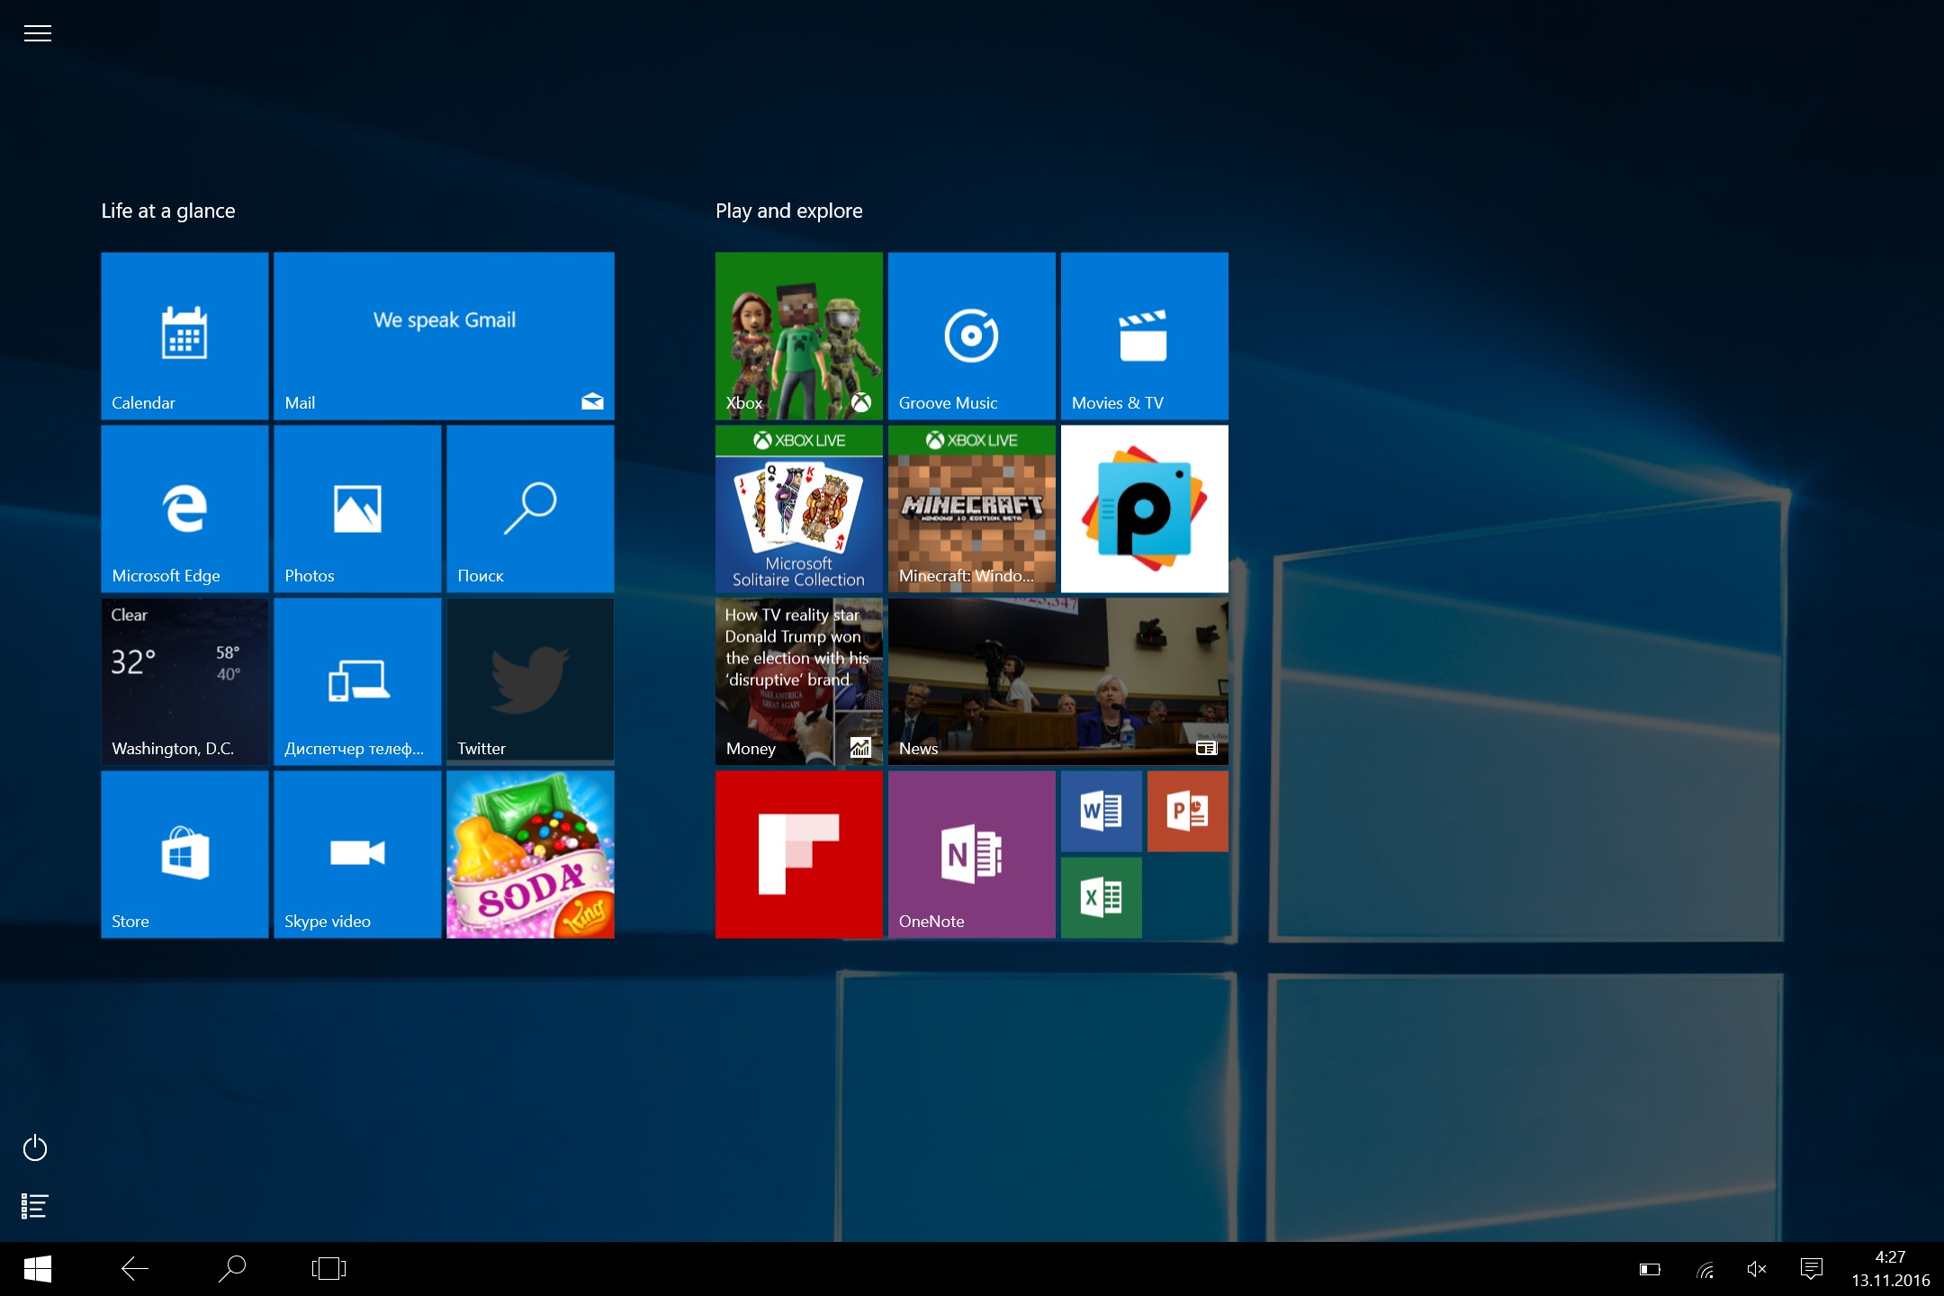The height and width of the screenshot is (1296, 1944).
Task: Open the Word tile
Action: [x=1102, y=811]
